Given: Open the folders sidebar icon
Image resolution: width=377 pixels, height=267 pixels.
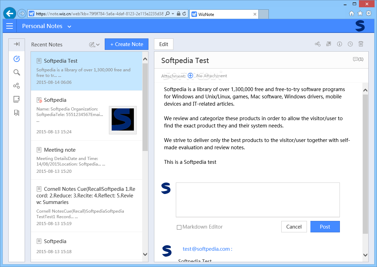Looking at the screenshot, I should tap(17, 99).
